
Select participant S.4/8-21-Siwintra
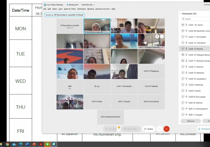(x=194, y=67)
